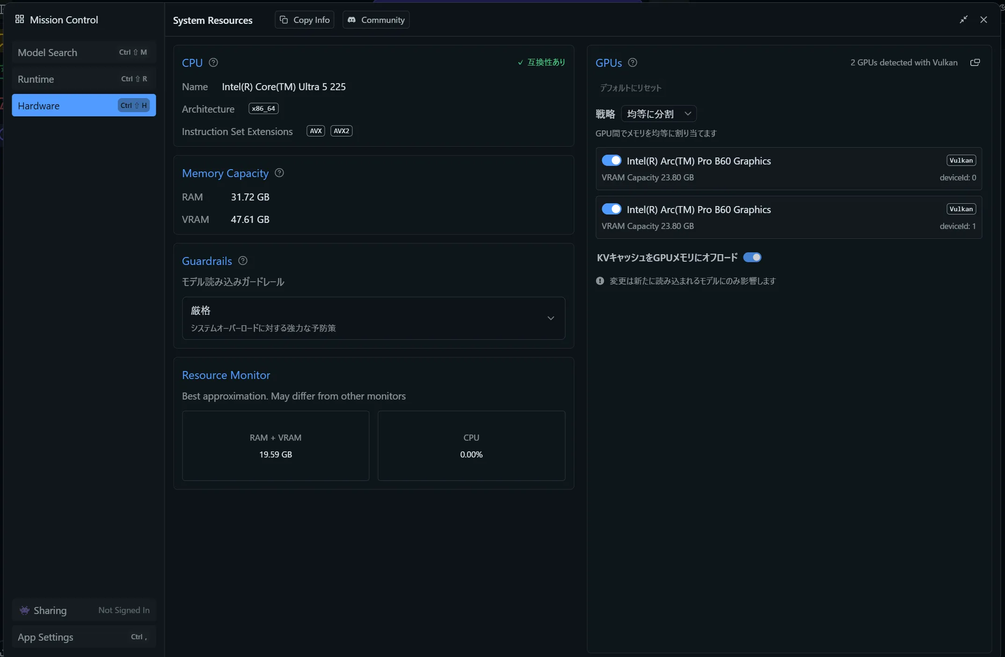Click the CPU help question mark icon

point(213,63)
